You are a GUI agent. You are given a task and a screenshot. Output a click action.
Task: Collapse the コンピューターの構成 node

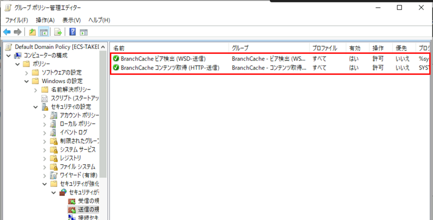point(9,56)
